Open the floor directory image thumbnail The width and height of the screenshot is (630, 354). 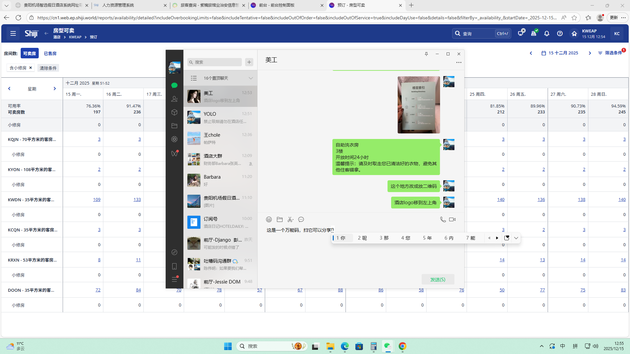pyautogui.click(x=418, y=105)
